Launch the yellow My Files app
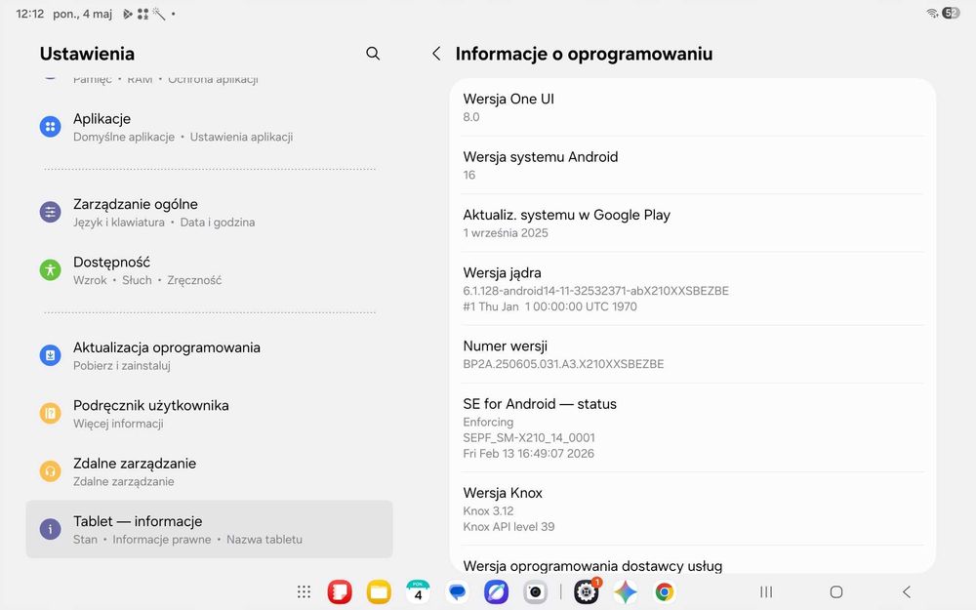This screenshot has height=610, width=976. [379, 592]
